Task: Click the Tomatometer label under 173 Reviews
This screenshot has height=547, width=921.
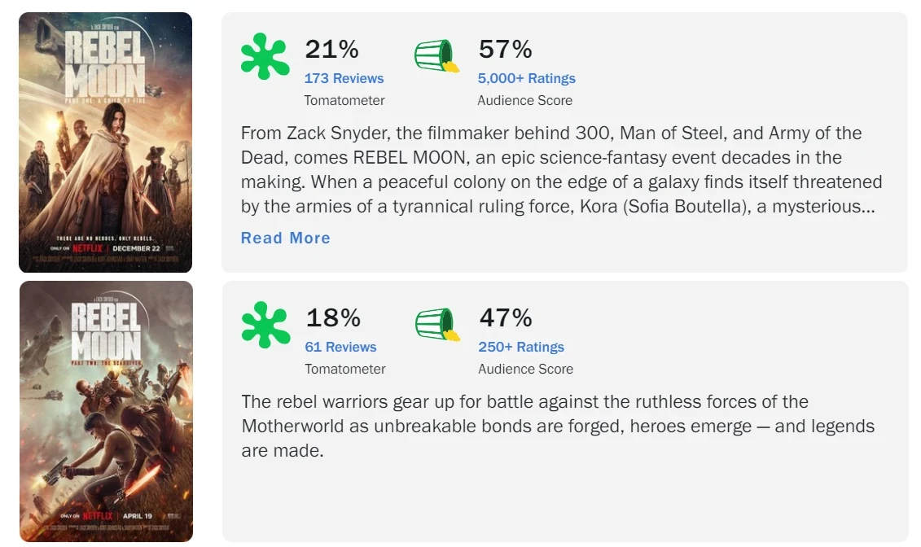Action: click(344, 100)
